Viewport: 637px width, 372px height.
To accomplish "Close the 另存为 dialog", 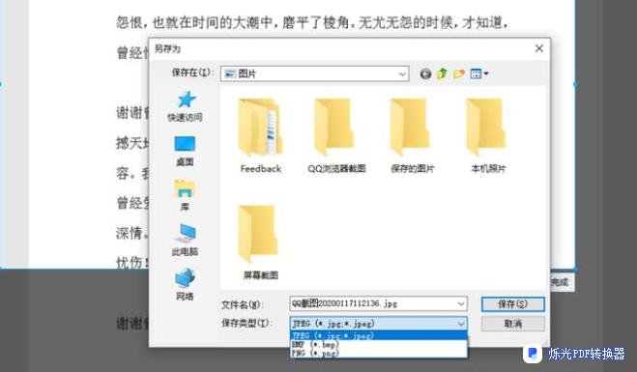I will tap(539, 48).
